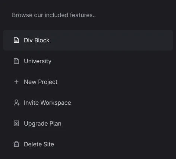Invite someone via Invite Workspace command
Image resolution: width=176 pixels, height=159 pixels.
[x=88, y=103]
